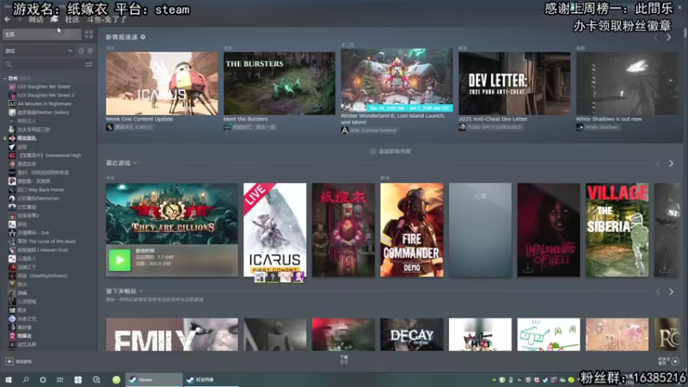The width and height of the screenshot is (688, 387).
Task: Open Cortana circle on the taskbar
Action: point(42,380)
